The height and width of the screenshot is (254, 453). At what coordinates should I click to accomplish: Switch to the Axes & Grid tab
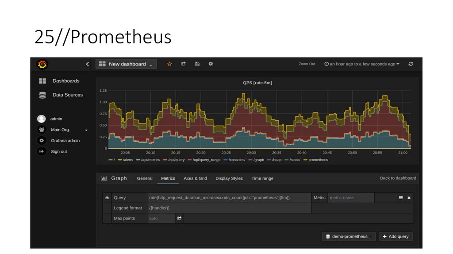click(195, 178)
